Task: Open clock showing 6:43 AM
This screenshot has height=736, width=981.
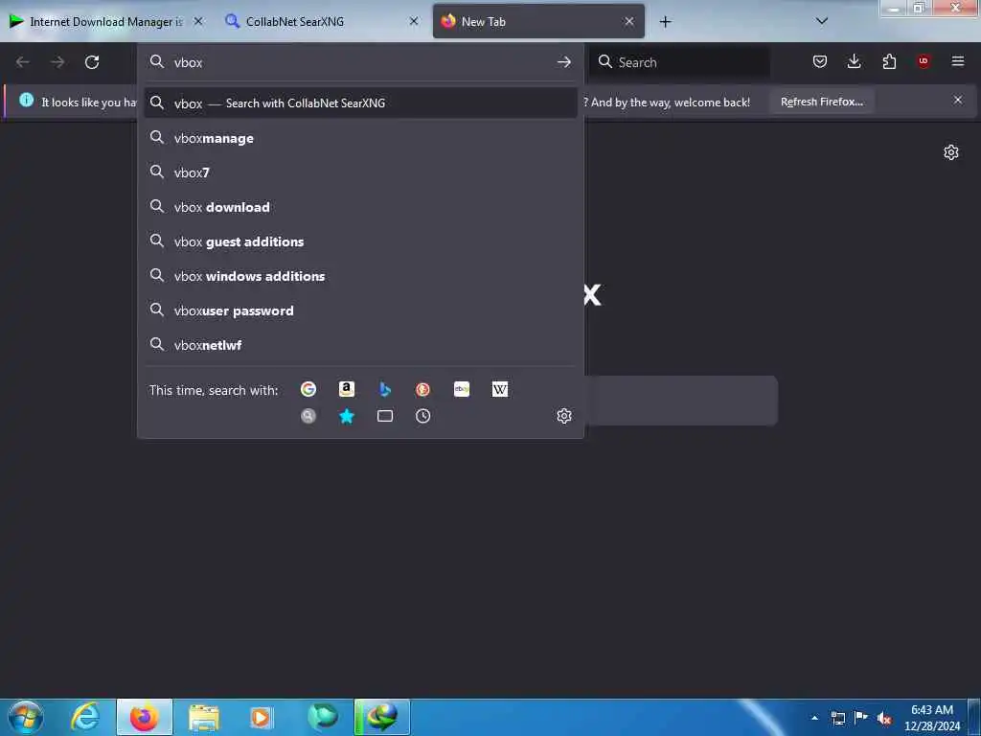Action: [932, 717]
